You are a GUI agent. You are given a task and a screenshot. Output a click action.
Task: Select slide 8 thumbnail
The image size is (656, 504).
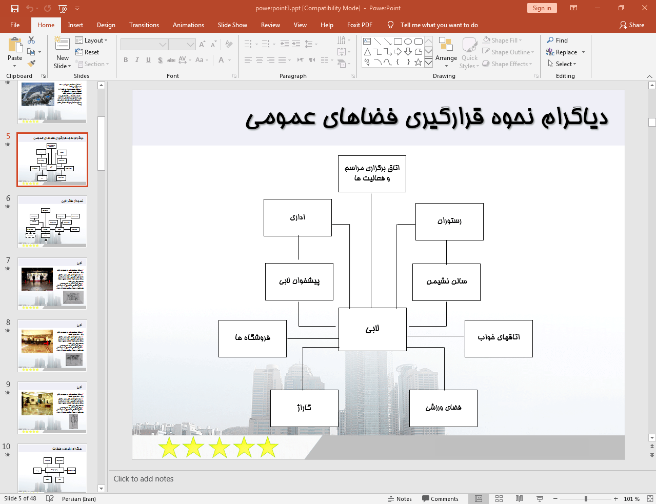coord(52,346)
